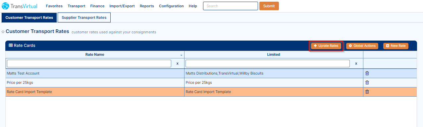Image resolution: width=423 pixels, height=127 pixels.
Task: Open the Import/Export menu
Action: pos(122,6)
